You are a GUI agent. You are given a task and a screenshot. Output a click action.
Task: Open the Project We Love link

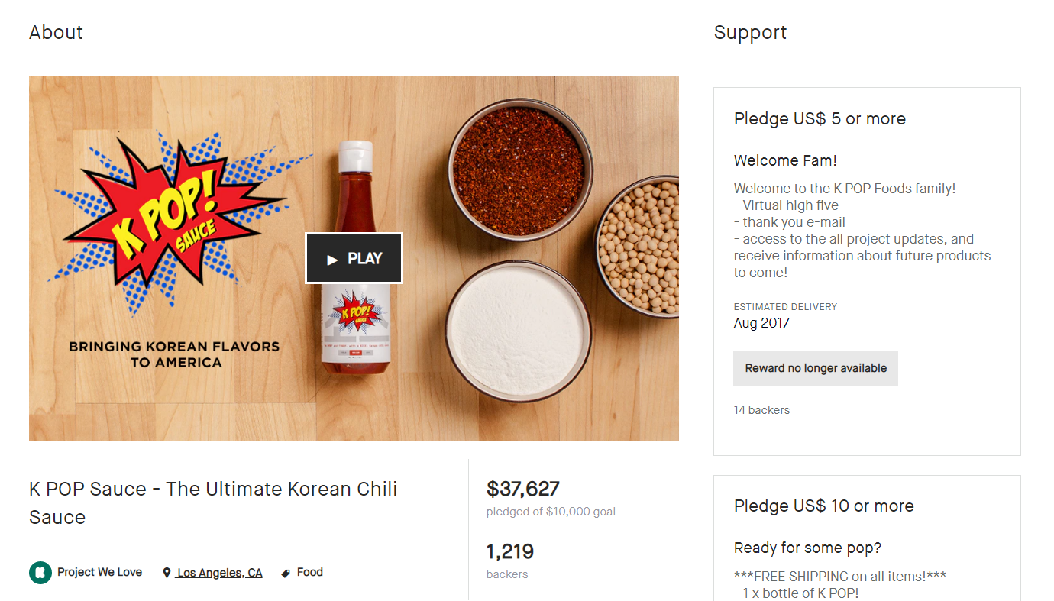coord(99,572)
